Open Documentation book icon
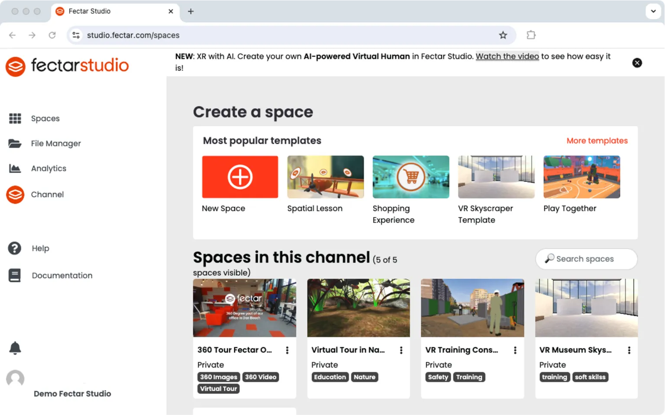Viewport: 665px width, 415px height. click(15, 275)
